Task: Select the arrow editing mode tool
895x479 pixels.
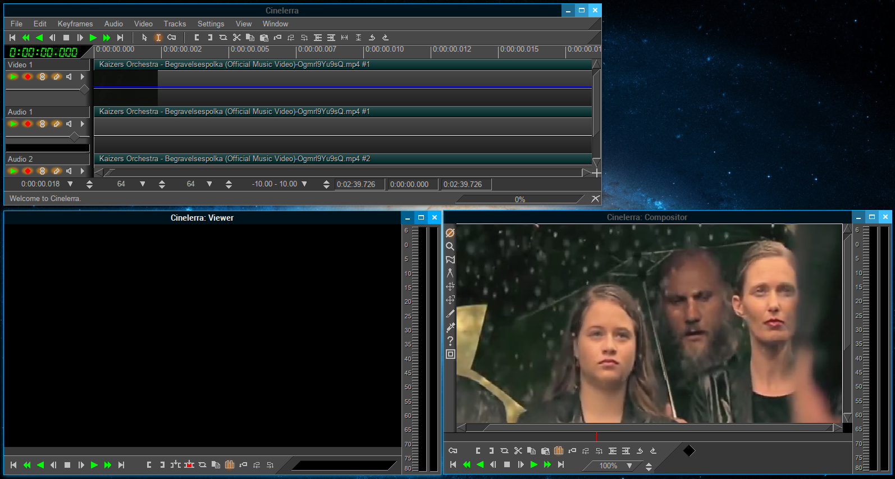Action: [x=144, y=38]
